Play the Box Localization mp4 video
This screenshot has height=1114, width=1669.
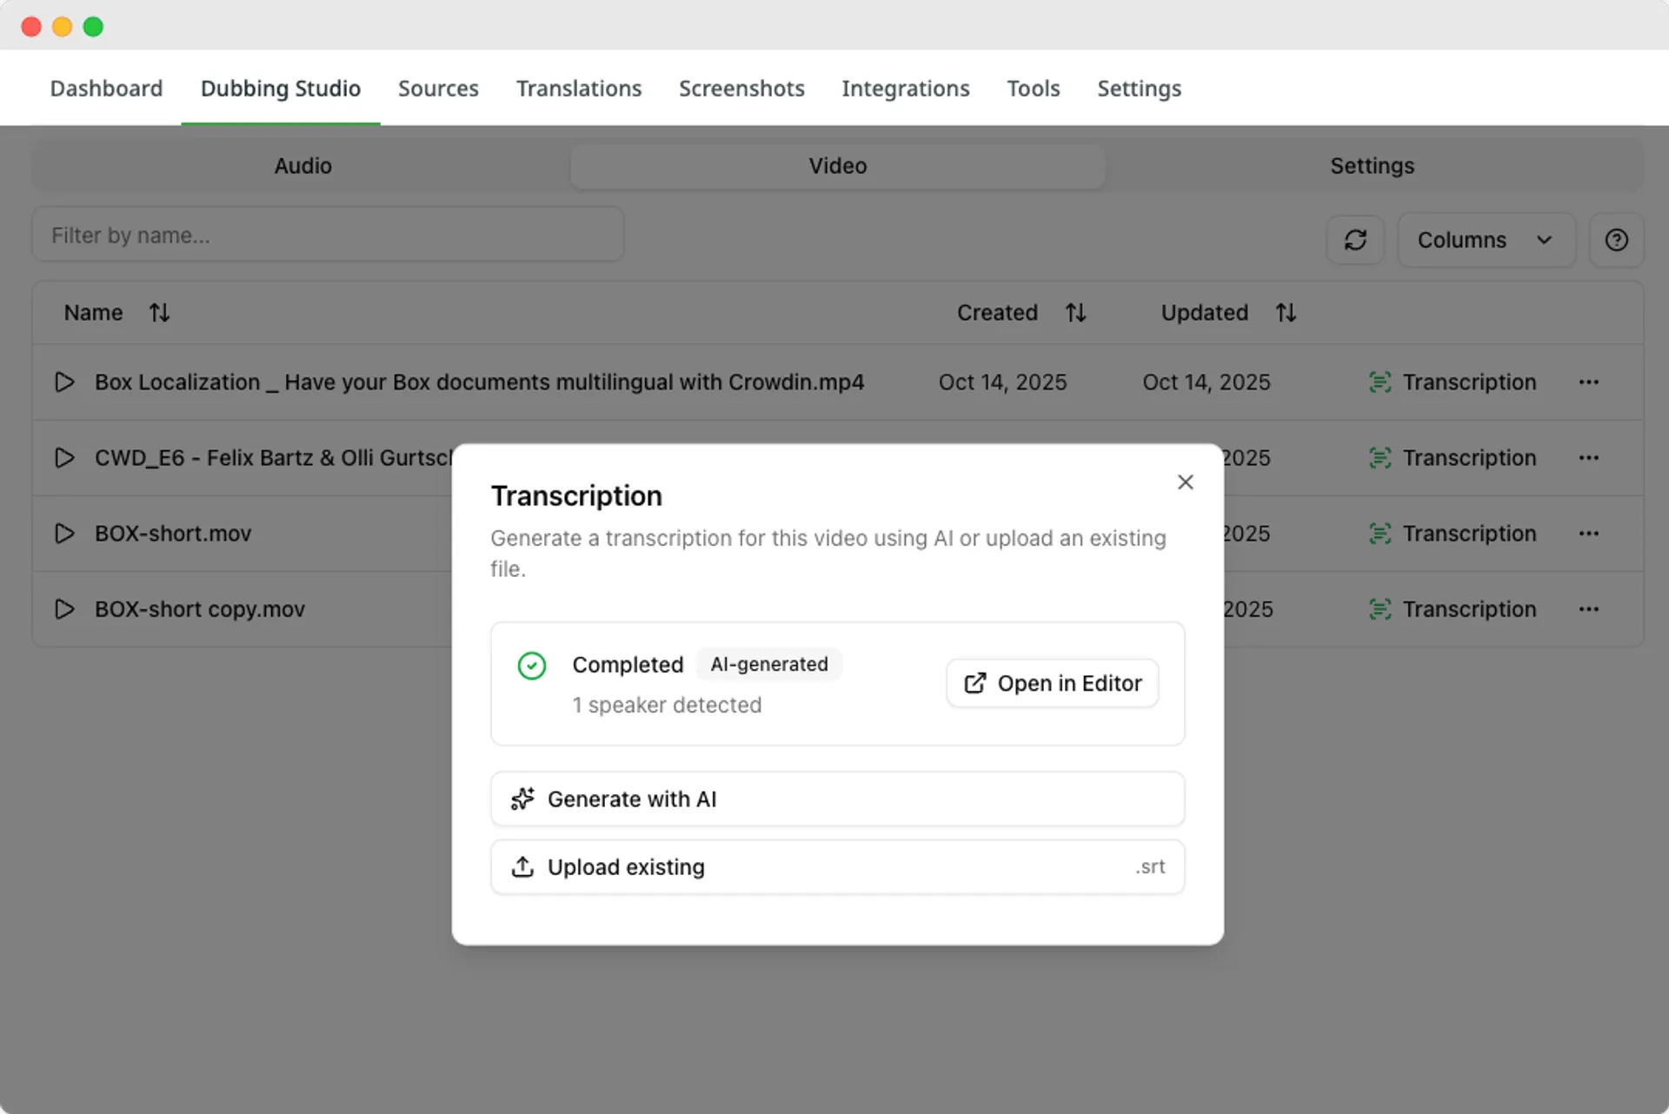point(64,382)
